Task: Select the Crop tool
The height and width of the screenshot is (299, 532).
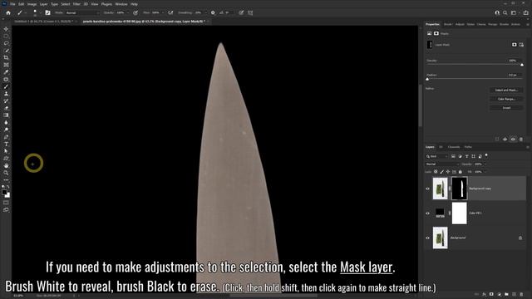Action: coord(6,57)
